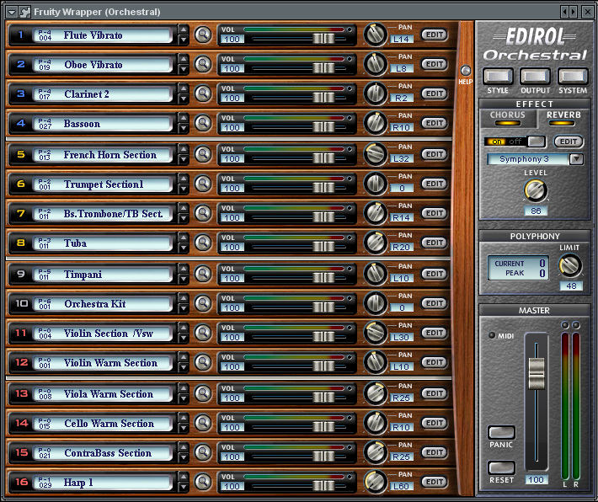This screenshot has height=502, width=598.
Task: Open the Symphony 3 reverb type dropdown
Action: coord(576,158)
